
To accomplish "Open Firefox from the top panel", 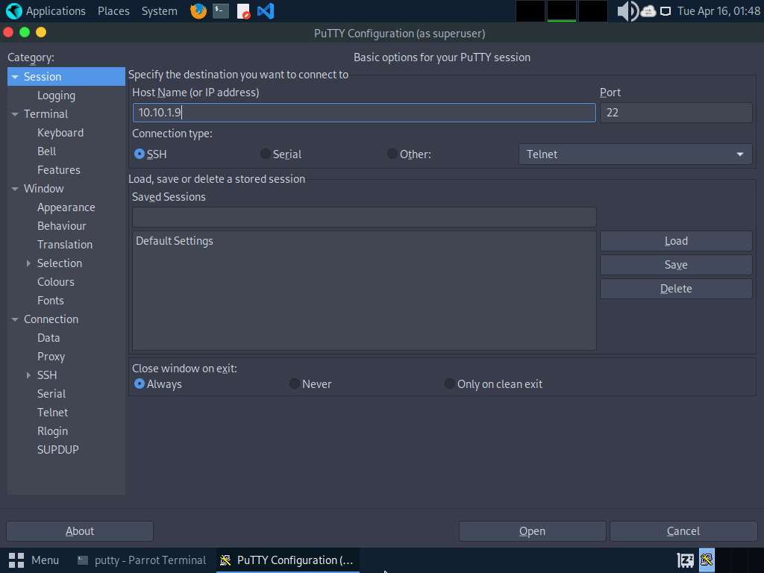I will pyautogui.click(x=197, y=10).
